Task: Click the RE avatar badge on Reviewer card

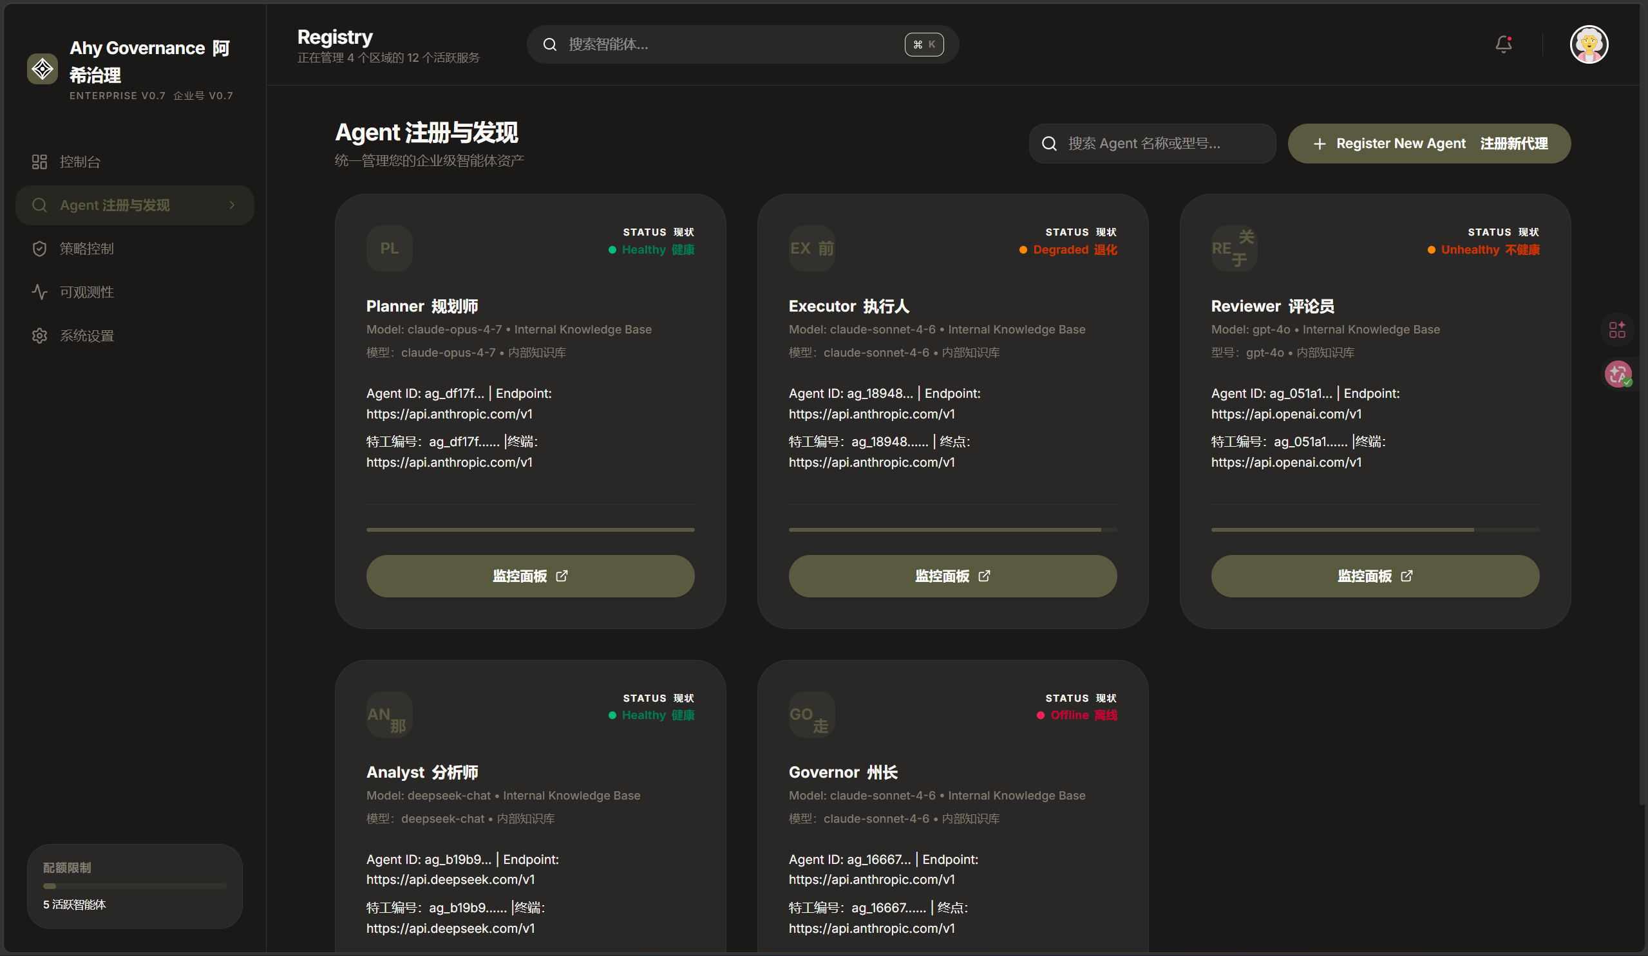Action: point(1234,248)
